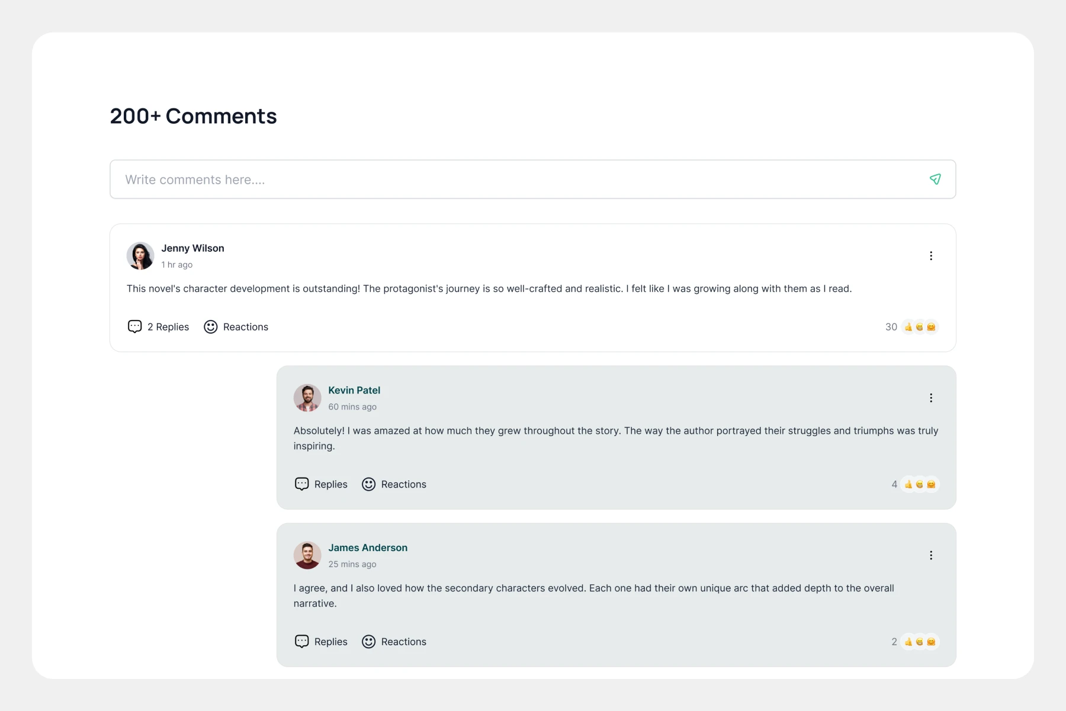Click the Replies bubble icon on Kevin's comment
Screen dimensions: 1066x711
pos(302,484)
